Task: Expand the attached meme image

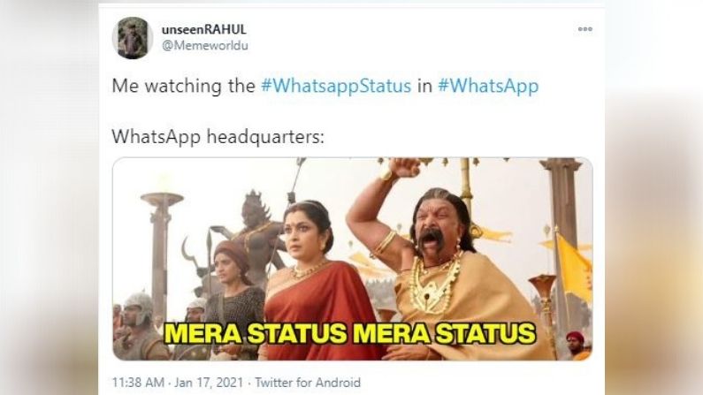Action: click(x=353, y=259)
